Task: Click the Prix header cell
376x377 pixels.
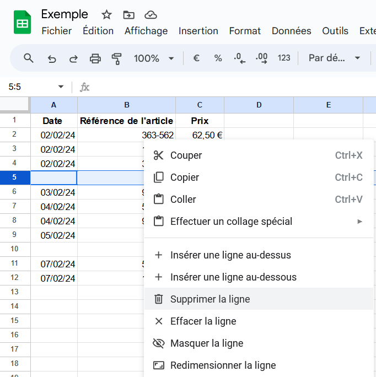Action: pyautogui.click(x=200, y=121)
